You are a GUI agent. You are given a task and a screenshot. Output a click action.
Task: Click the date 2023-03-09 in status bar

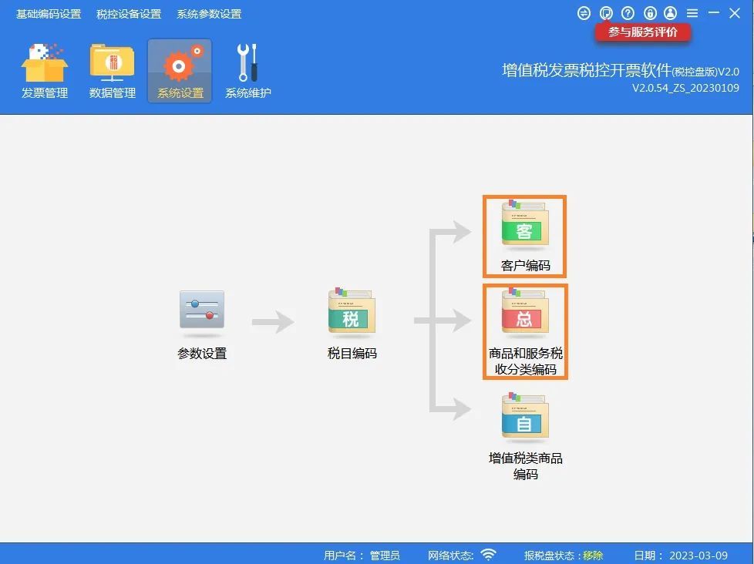(698, 556)
